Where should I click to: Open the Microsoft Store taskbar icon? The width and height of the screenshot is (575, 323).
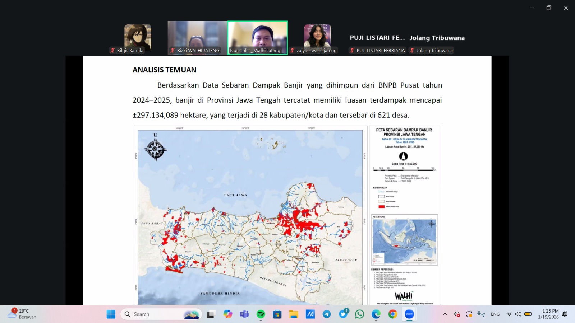277,314
